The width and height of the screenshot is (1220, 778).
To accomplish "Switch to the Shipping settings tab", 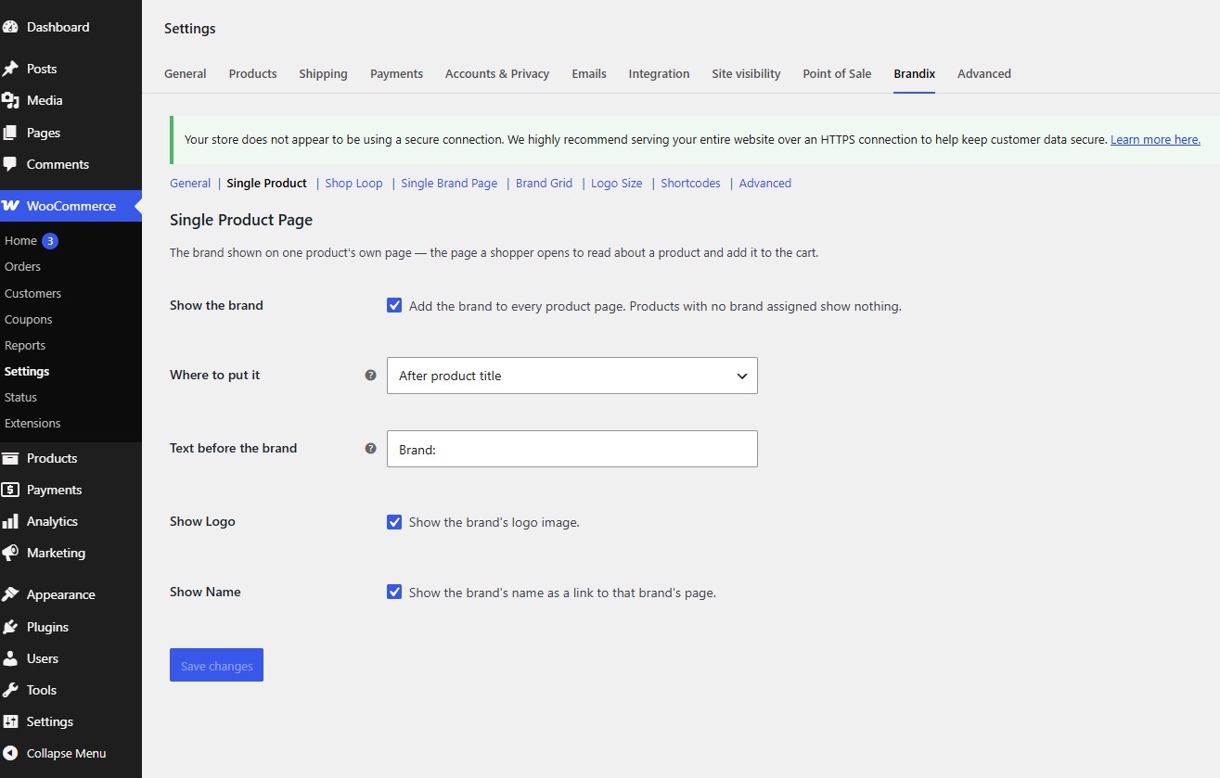I will [x=323, y=73].
